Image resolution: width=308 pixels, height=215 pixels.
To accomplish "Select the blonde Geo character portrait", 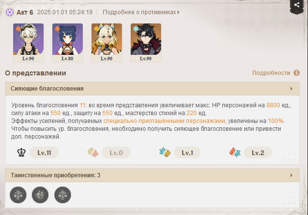I will (107, 43).
